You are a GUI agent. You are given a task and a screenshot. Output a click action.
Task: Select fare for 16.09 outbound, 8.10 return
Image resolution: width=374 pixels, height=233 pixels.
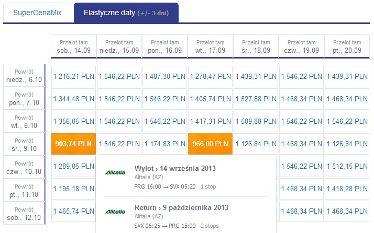(164, 121)
